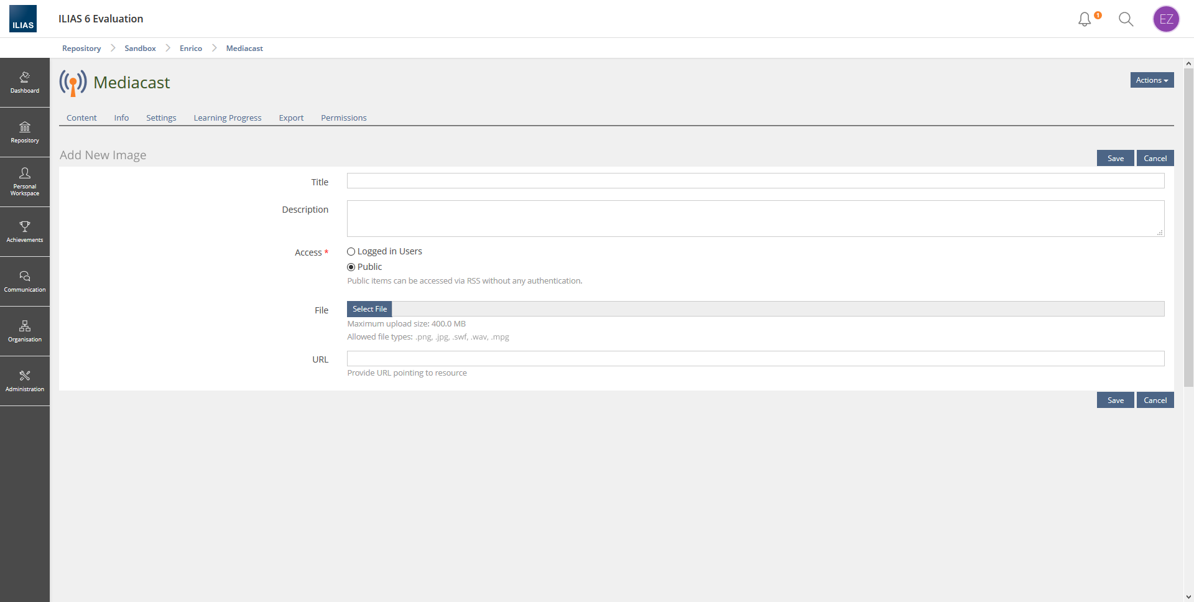The height and width of the screenshot is (602, 1194).
Task: Click the Select File button
Action: (369, 309)
